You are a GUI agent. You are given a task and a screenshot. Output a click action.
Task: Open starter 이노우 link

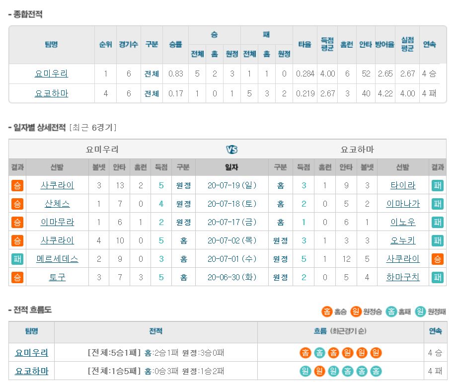pyautogui.click(x=403, y=222)
